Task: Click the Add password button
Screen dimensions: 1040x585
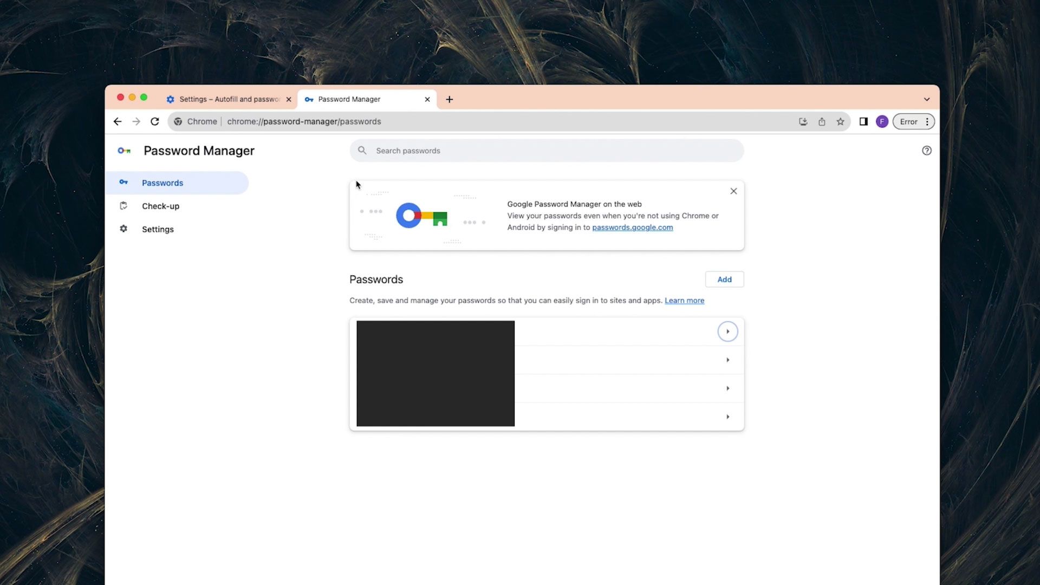Action: (x=724, y=279)
